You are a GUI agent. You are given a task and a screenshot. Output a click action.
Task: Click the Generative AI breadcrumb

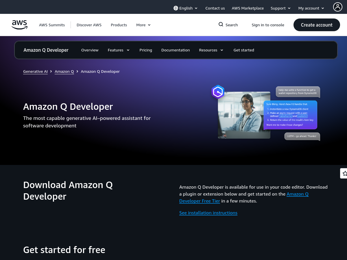pyautogui.click(x=36, y=71)
